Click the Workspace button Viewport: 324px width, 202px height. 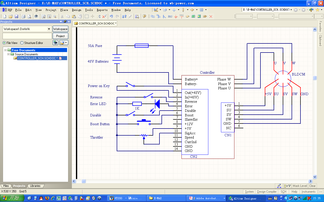click(60, 29)
